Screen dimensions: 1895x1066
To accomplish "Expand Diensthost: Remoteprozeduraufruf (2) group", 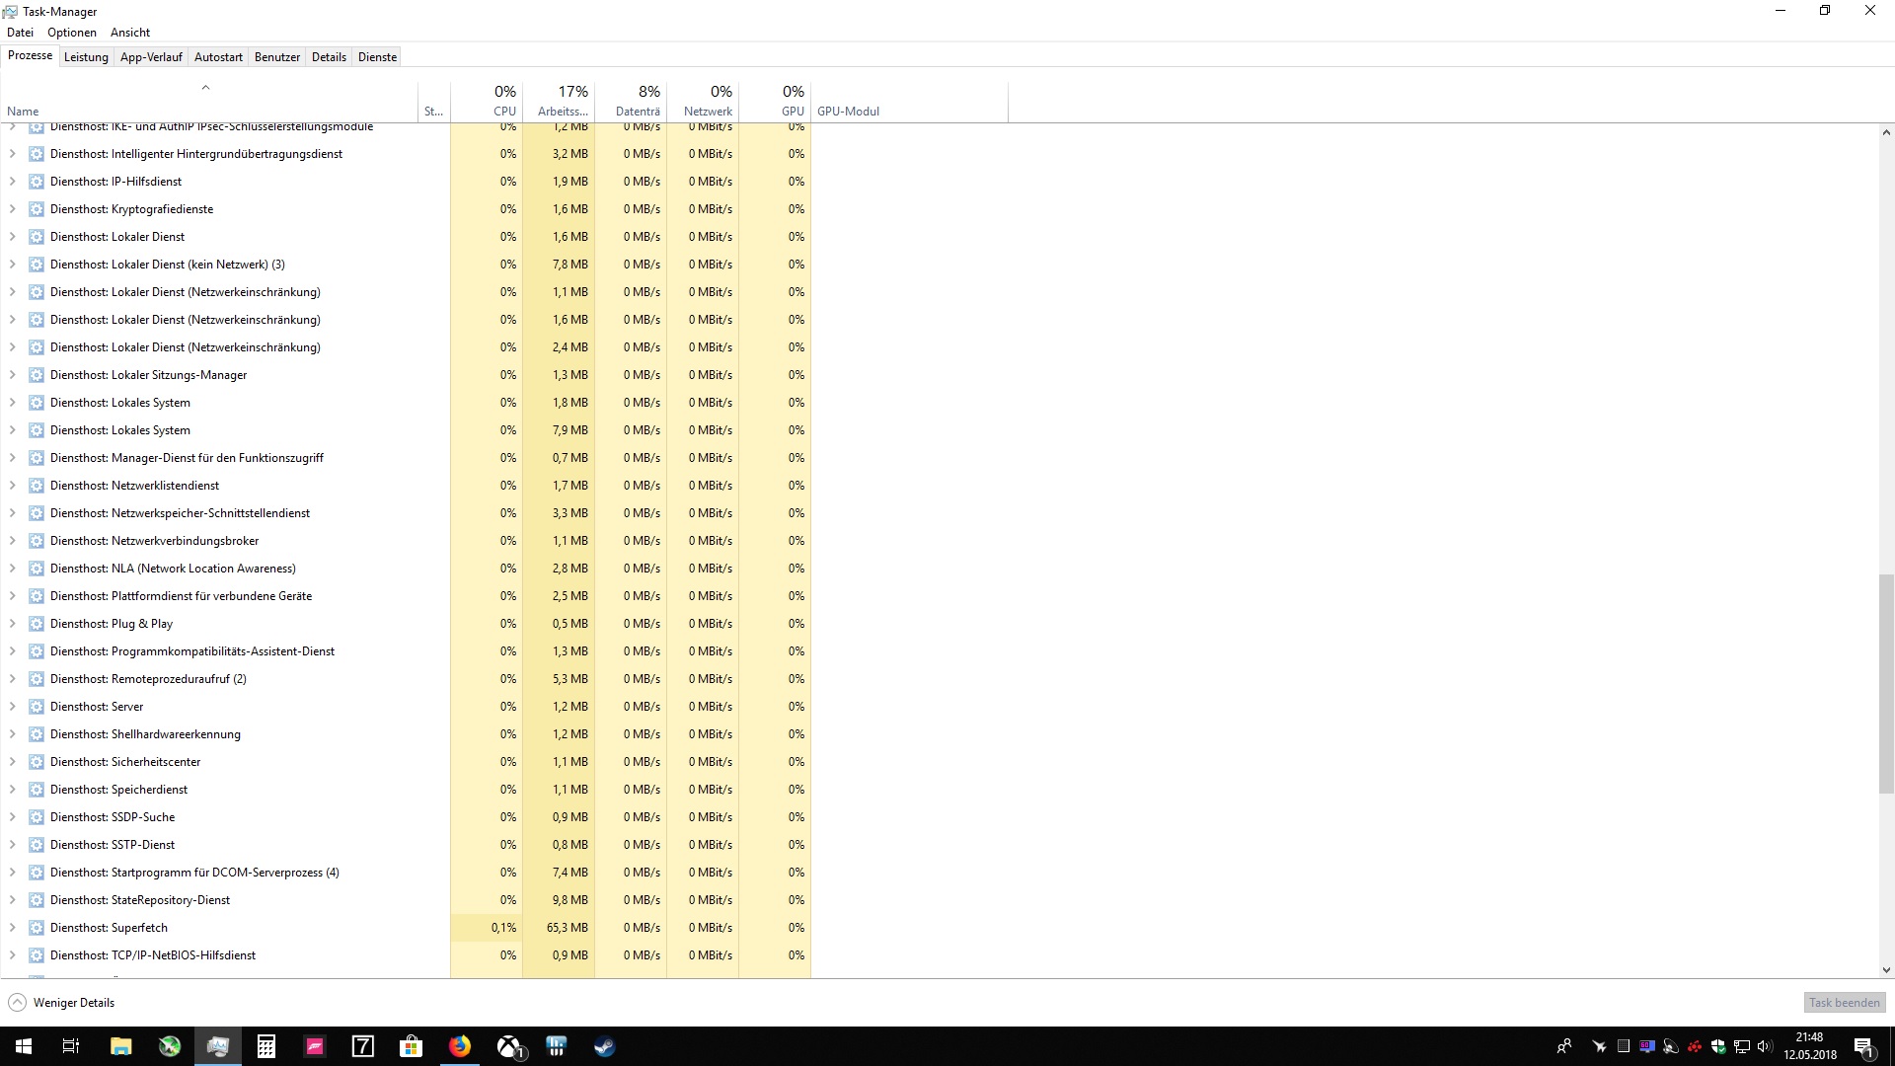I will pos(12,679).
